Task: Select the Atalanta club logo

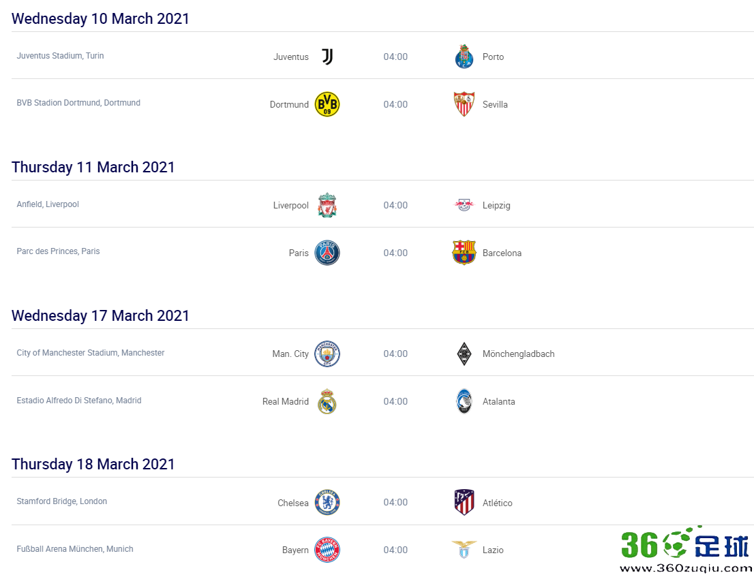Action: 464,401
